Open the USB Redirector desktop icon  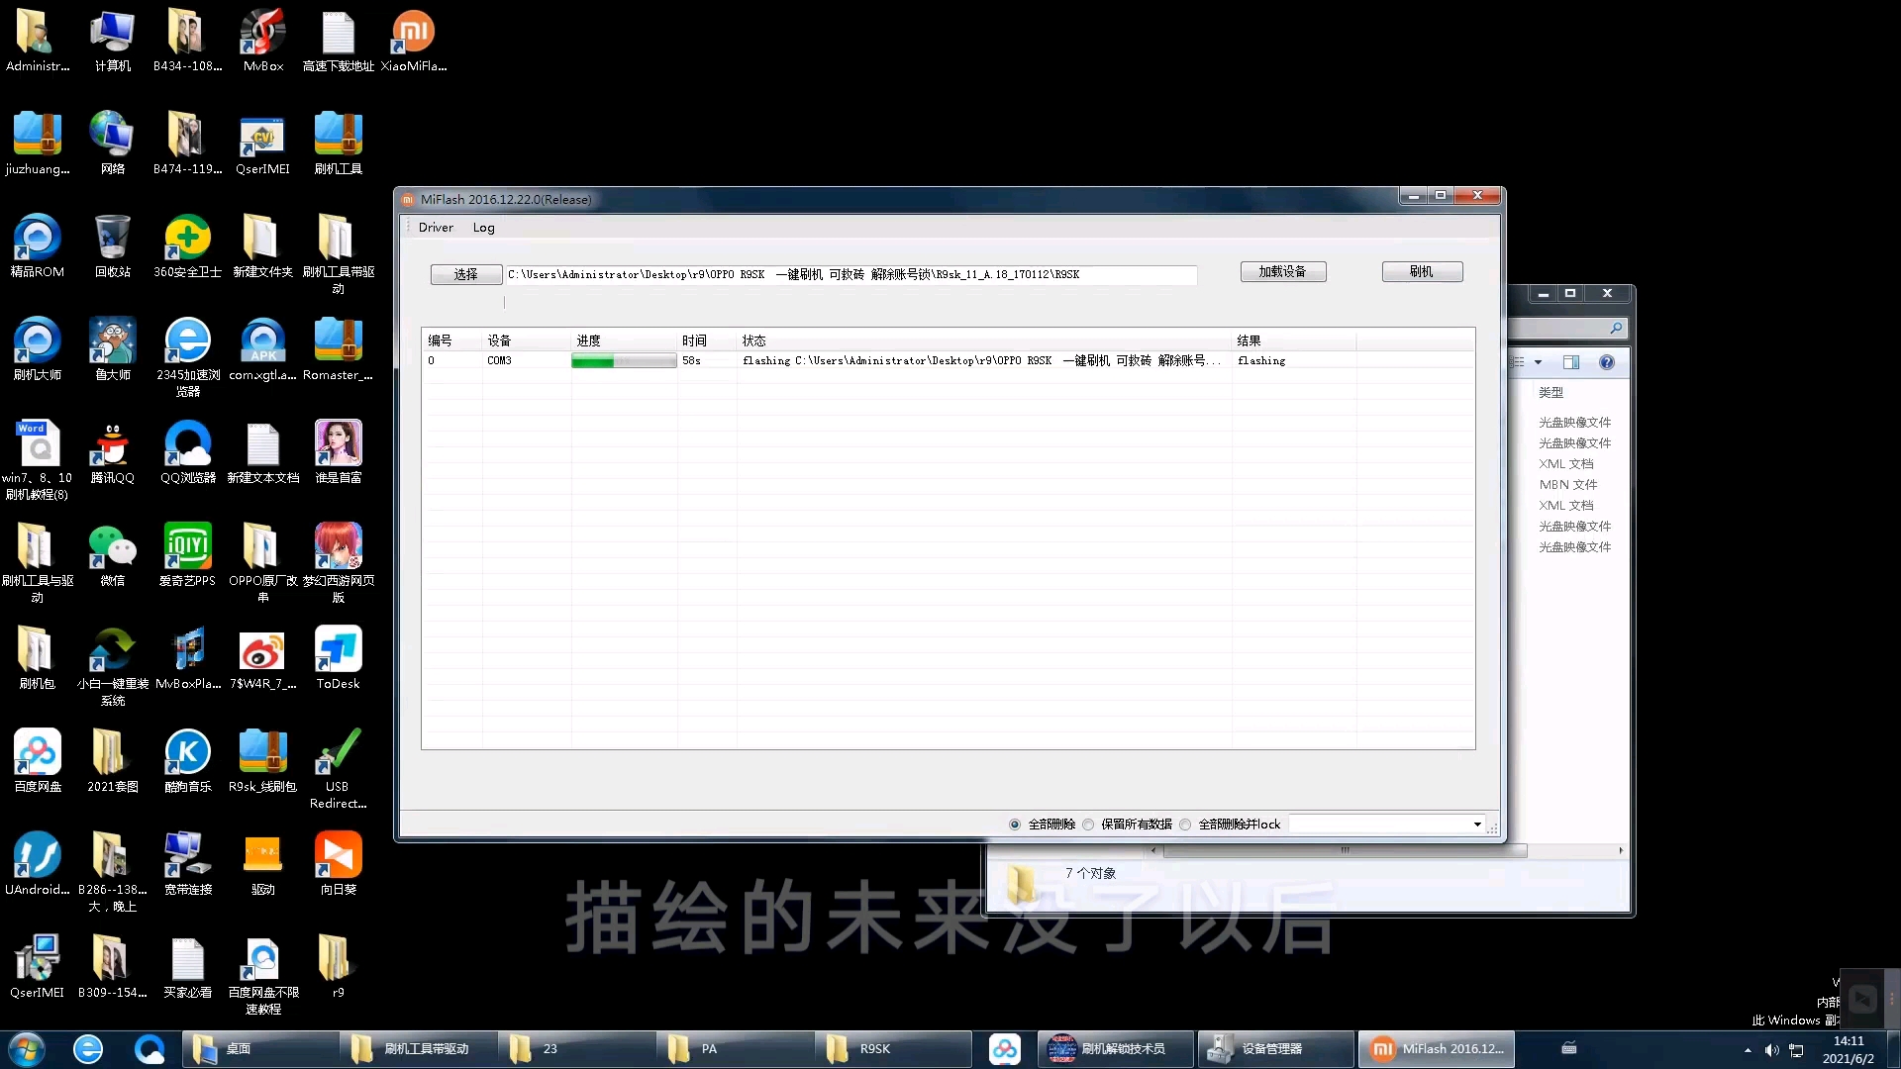point(339,770)
